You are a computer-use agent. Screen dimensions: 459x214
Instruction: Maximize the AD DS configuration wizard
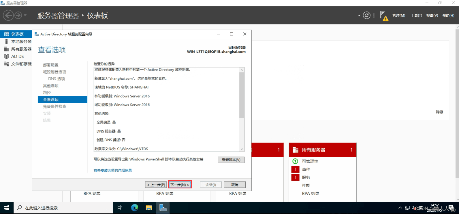232,34
